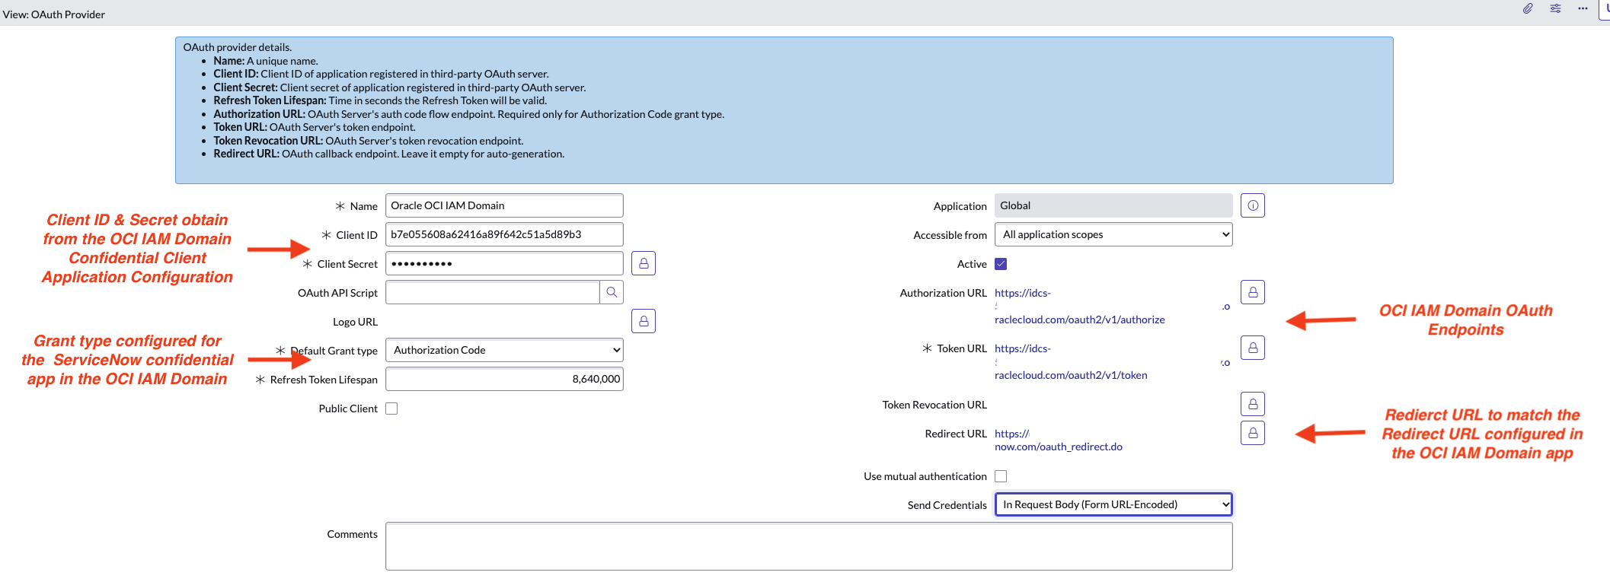Check the Public Client checkbox

391,409
